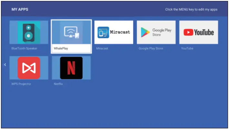Click the WPS Projector caption
229x129 pixels.
21,84
